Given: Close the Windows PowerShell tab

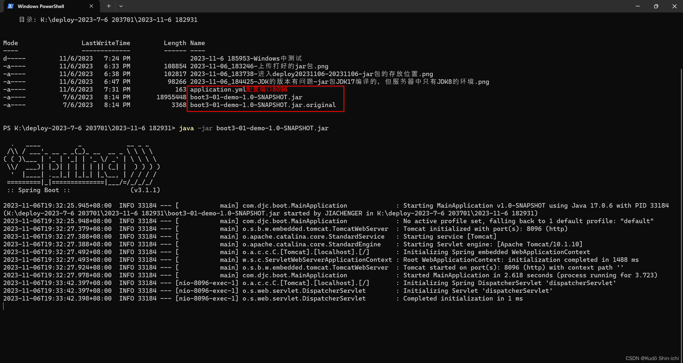Looking at the screenshot, I should tap(91, 6).
